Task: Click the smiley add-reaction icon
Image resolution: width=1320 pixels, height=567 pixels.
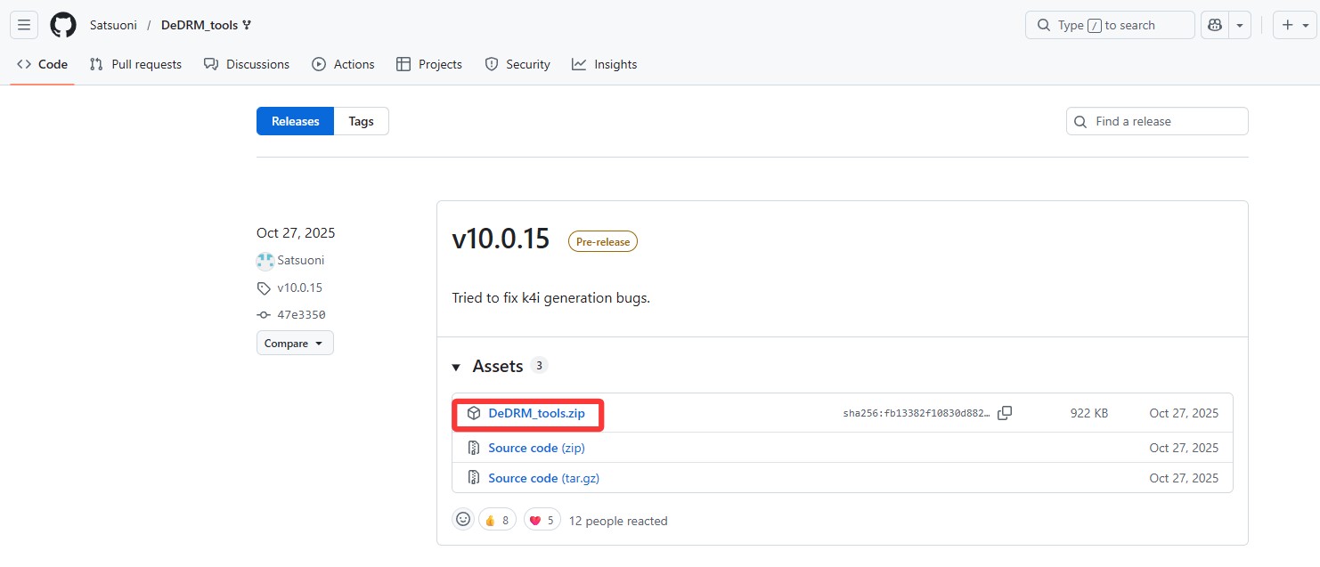Action: (x=463, y=520)
